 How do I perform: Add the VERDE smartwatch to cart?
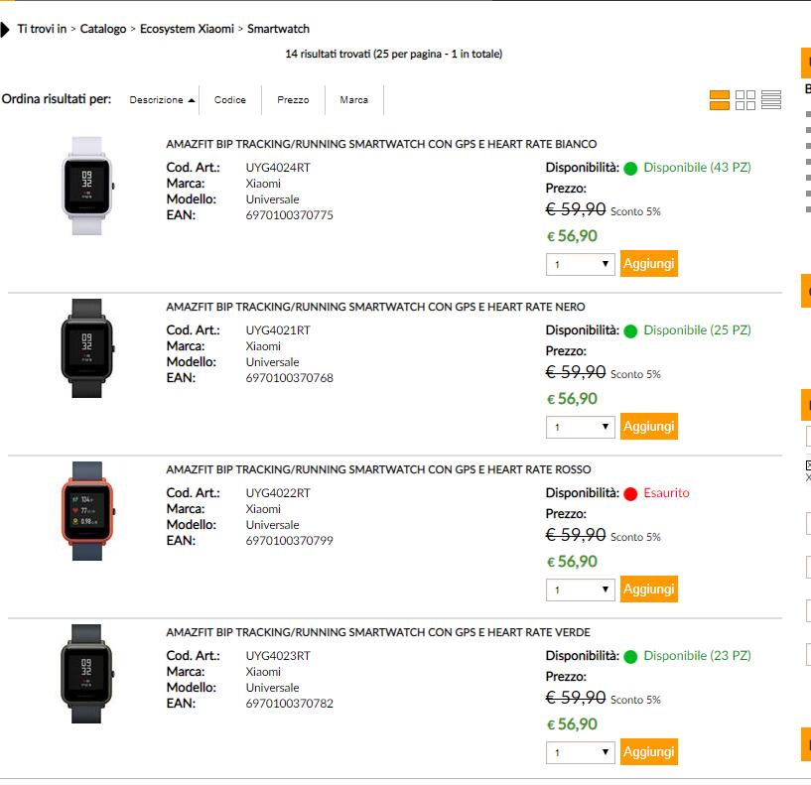click(648, 751)
